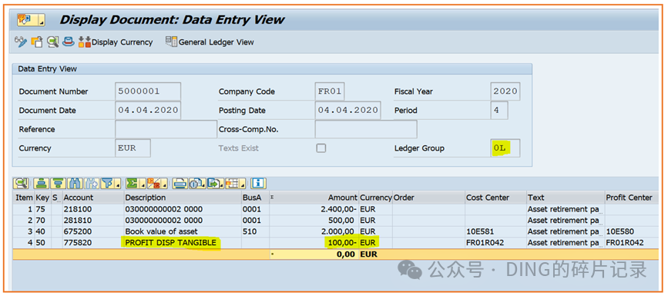Image resolution: width=668 pixels, height=296 pixels.
Task: Click the grid toolbar Details magnifier icon
Action: pos(21,183)
